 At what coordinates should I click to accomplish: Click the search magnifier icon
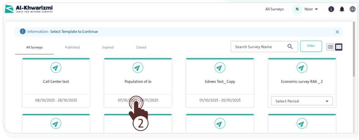(290, 47)
